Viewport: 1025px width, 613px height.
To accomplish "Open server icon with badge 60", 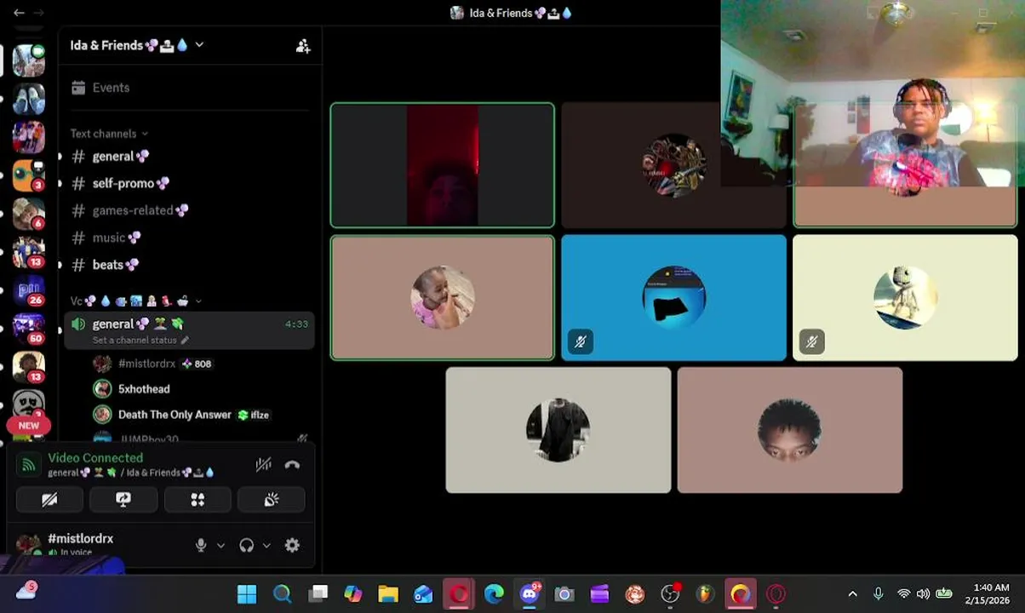I will (28, 329).
